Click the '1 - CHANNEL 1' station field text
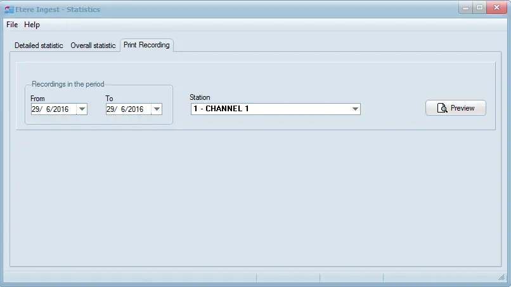511x287 pixels. (x=222, y=109)
